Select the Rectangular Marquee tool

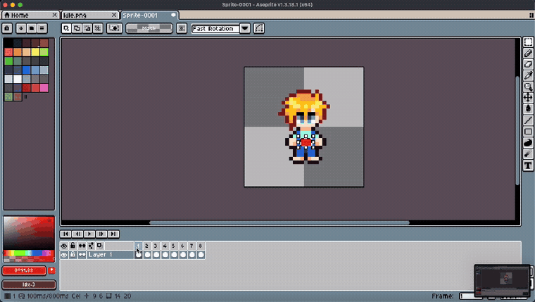pyautogui.click(x=528, y=42)
